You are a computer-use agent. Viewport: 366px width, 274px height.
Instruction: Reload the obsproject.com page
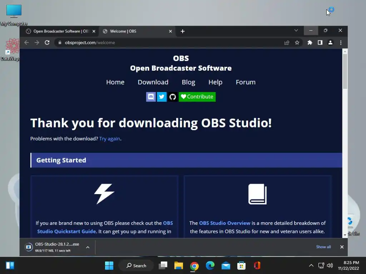click(x=47, y=43)
